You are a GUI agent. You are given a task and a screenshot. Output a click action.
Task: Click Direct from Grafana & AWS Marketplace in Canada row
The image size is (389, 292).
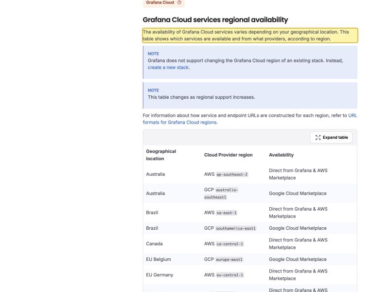[298, 244]
